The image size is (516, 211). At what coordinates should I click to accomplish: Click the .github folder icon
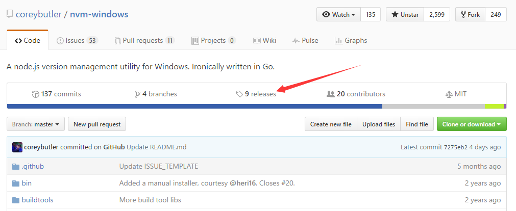16,167
